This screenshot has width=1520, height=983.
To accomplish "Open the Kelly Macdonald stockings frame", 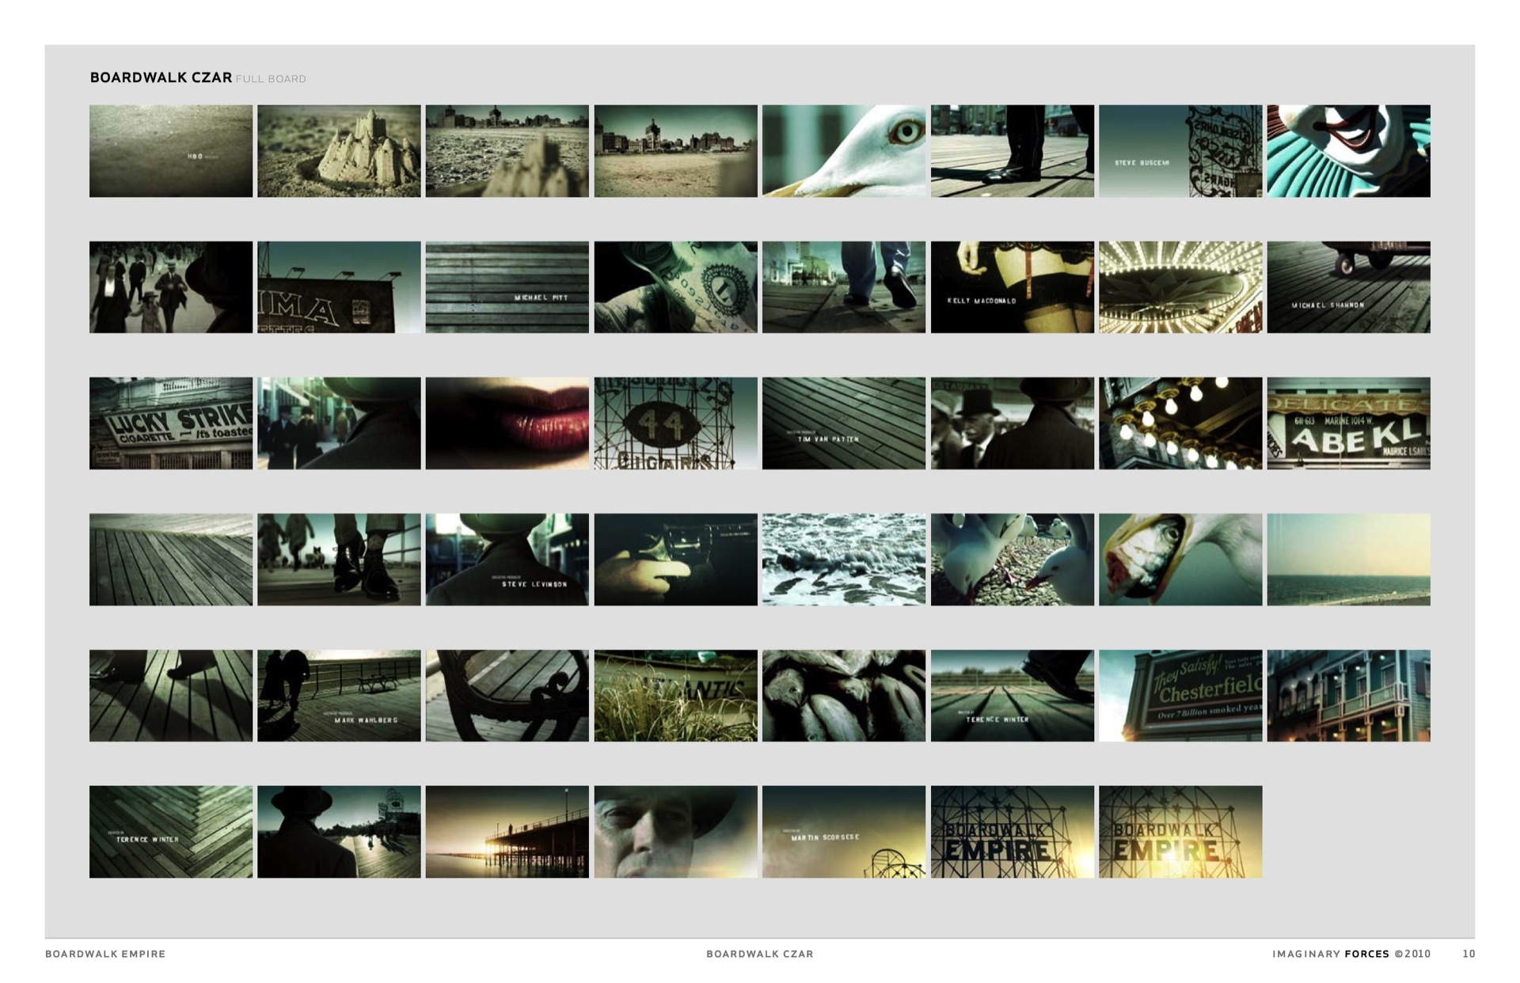I will [x=1012, y=287].
